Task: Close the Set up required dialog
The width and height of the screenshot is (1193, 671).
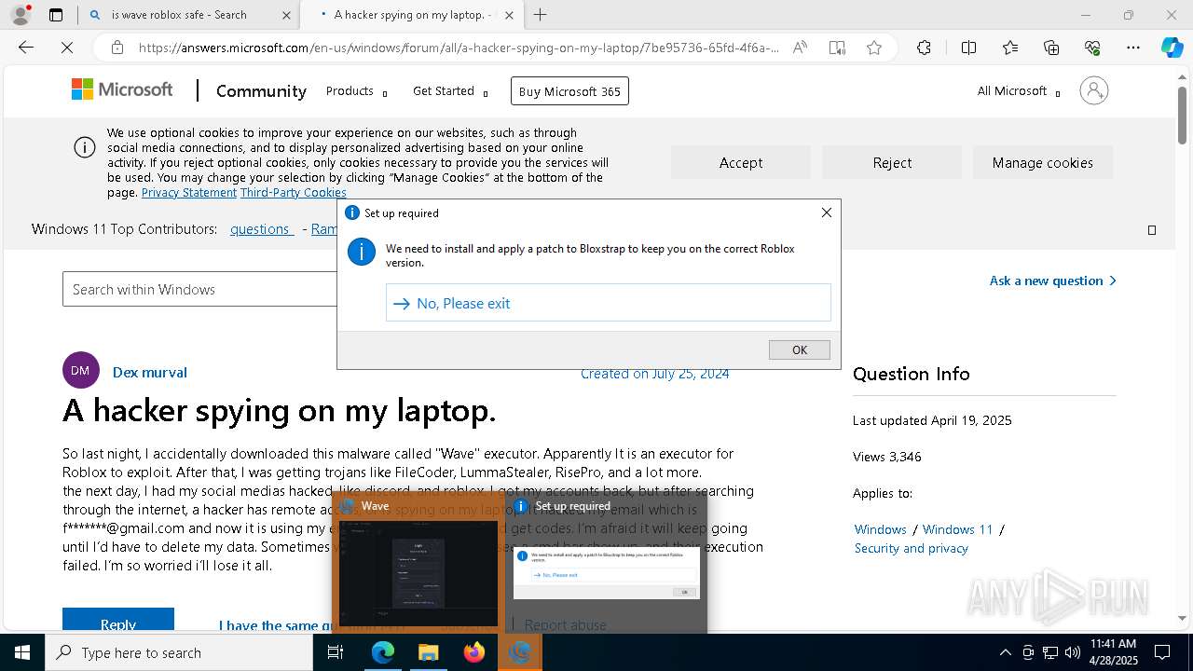Action: (x=826, y=212)
